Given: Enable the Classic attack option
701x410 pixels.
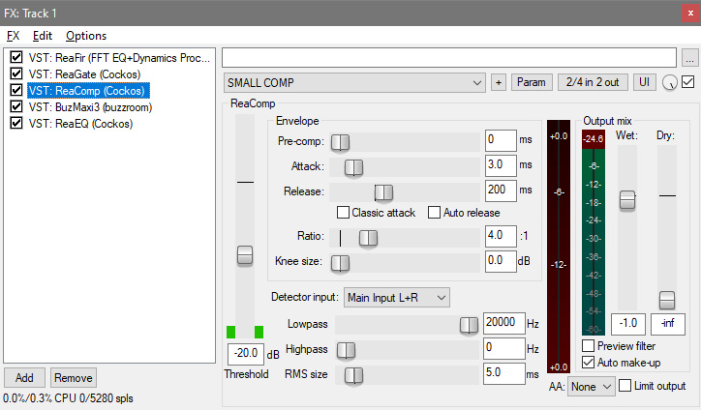Looking at the screenshot, I should [343, 213].
